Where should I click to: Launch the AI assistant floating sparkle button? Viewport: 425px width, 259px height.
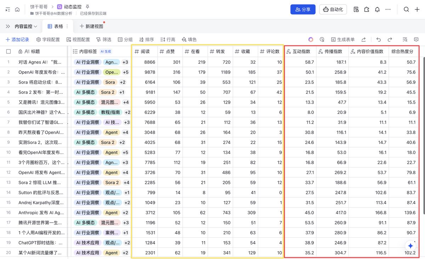(410, 246)
